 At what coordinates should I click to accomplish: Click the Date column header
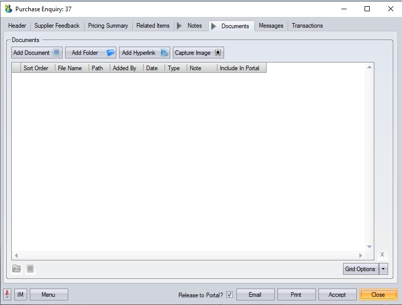click(154, 68)
